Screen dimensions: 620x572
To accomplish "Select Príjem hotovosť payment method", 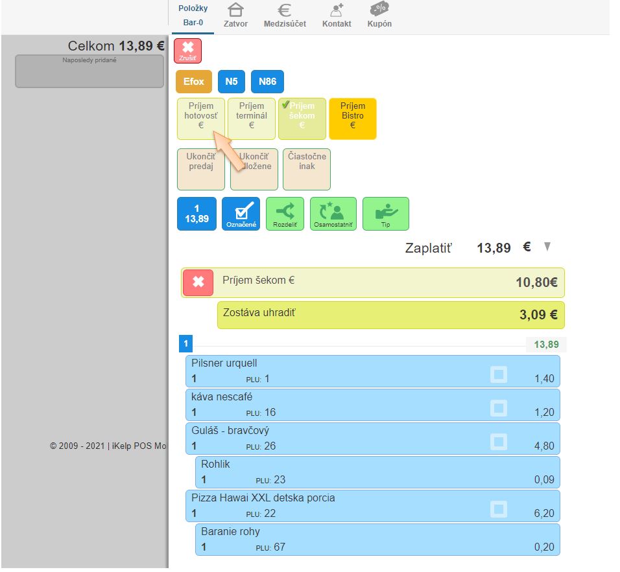I will tap(201, 119).
